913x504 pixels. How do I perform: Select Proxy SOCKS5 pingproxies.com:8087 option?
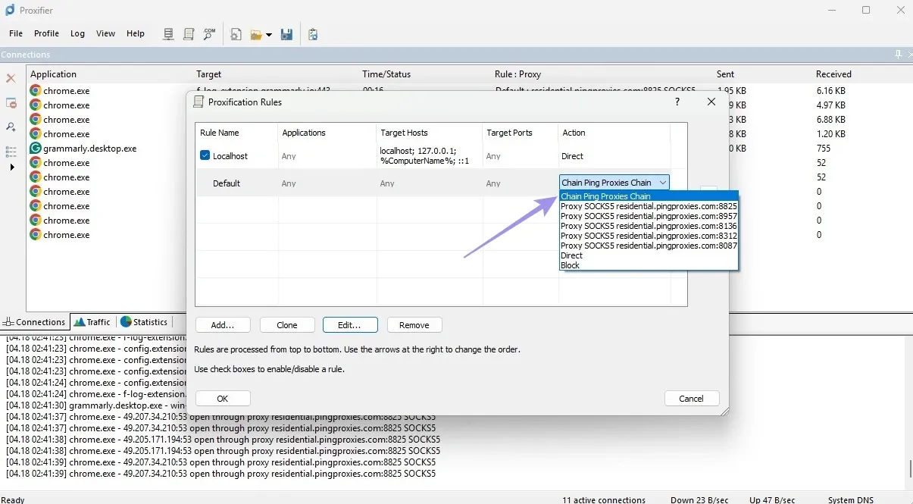point(649,246)
